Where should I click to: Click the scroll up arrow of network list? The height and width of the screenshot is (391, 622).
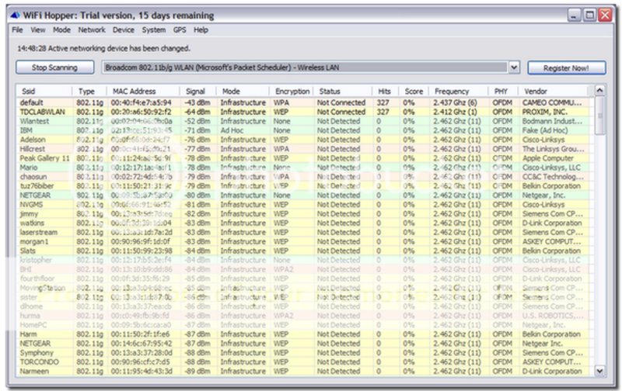tap(599, 91)
